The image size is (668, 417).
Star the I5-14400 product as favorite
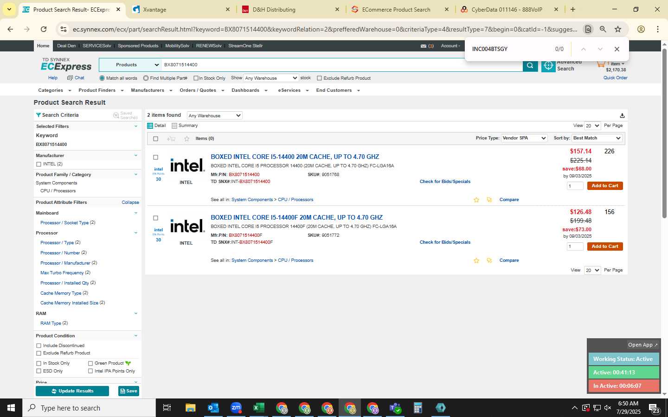click(476, 200)
